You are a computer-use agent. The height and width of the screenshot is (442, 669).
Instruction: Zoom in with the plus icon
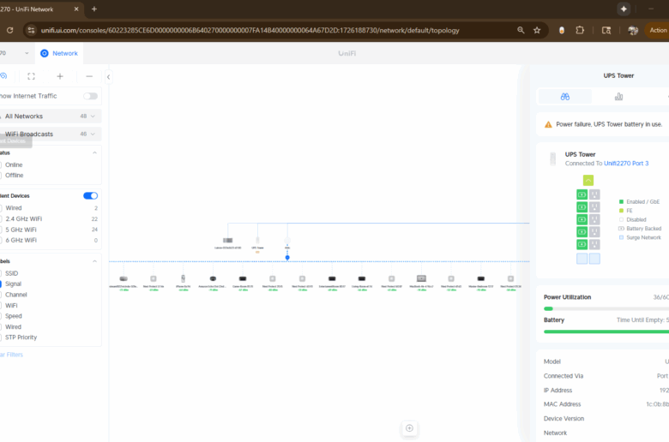60,76
